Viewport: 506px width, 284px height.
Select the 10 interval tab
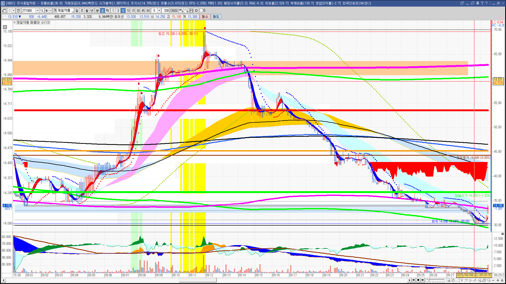click(x=128, y=11)
